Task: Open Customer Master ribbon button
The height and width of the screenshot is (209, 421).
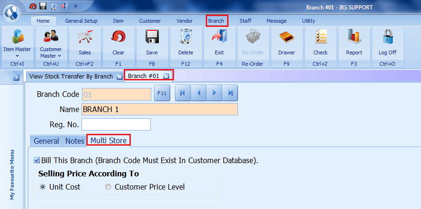Action: 51,43
